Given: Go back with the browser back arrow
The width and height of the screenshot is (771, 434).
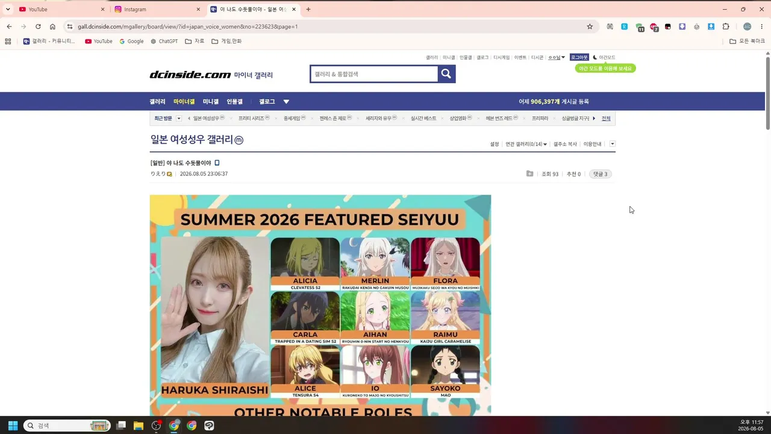Looking at the screenshot, I should tap(9, 27).
